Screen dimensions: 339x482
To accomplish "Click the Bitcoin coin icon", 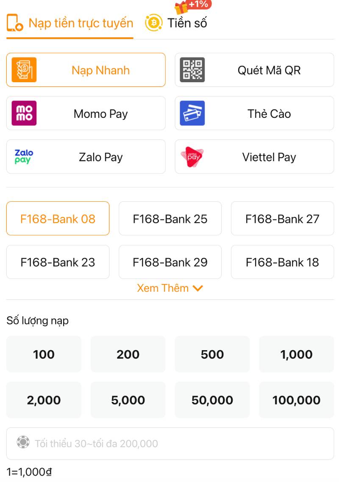I will click(153, 23).
